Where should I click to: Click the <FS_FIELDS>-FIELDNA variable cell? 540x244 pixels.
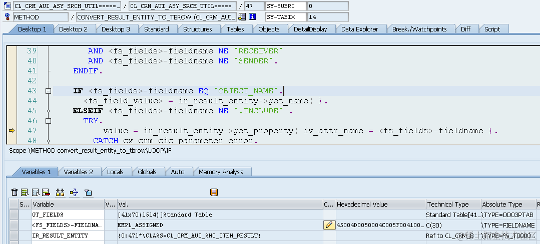(68, 225)
